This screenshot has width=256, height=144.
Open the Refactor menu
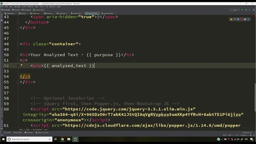[x=30, y=6]
